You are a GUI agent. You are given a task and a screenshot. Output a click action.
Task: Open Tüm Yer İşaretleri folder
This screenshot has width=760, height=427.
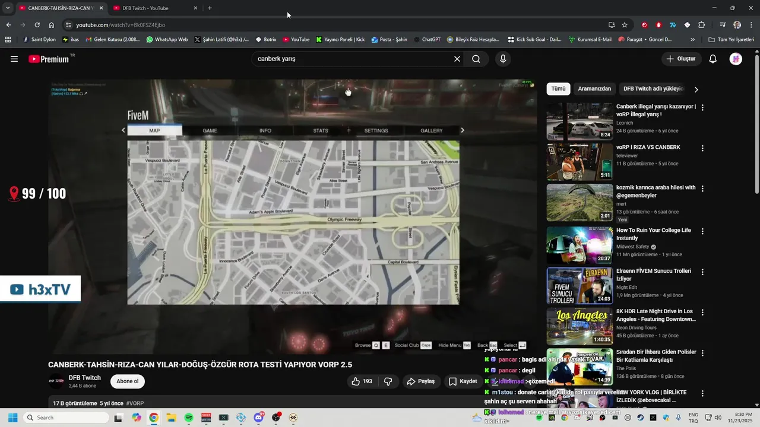pyautogui.click(x=731, y=40)
